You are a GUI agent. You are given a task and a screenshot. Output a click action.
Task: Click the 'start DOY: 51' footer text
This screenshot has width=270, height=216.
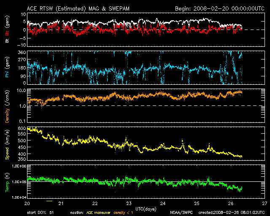point(40,213)
